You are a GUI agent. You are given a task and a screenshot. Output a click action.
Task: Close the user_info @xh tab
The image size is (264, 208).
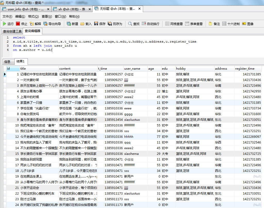(48, 9)
